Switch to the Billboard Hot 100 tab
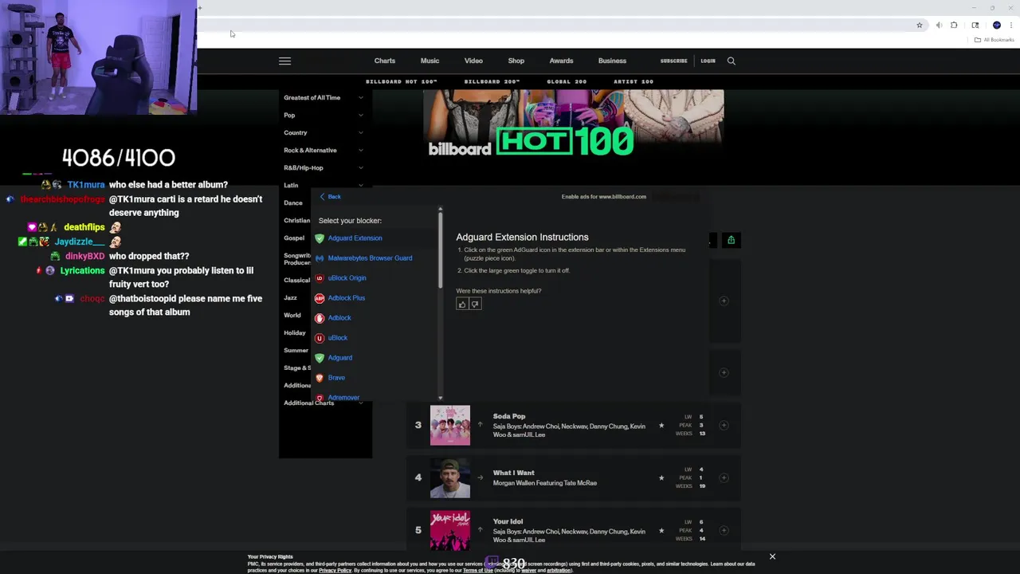This screenshot has height=574, width=1020. point(402,81)
